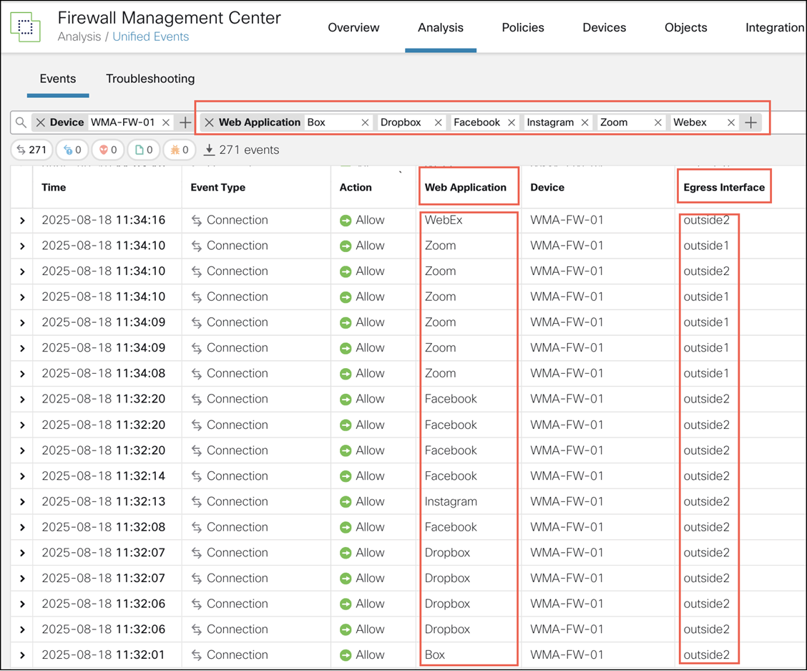Click the Firewall Management Center logo icon
This screenshot has height=671, width=807.
[x=25, y=27]
